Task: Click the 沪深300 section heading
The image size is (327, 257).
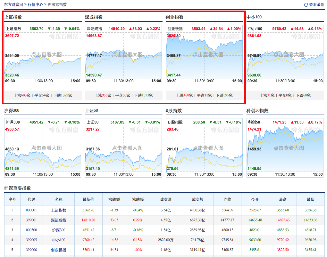Action: pyautogui.click(x=12, y=111)
